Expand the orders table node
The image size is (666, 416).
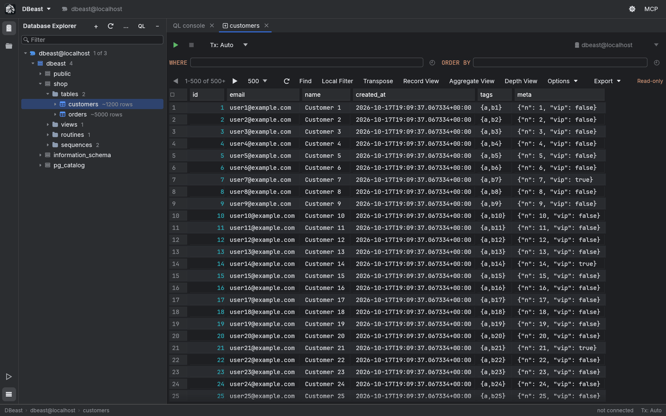55,114
